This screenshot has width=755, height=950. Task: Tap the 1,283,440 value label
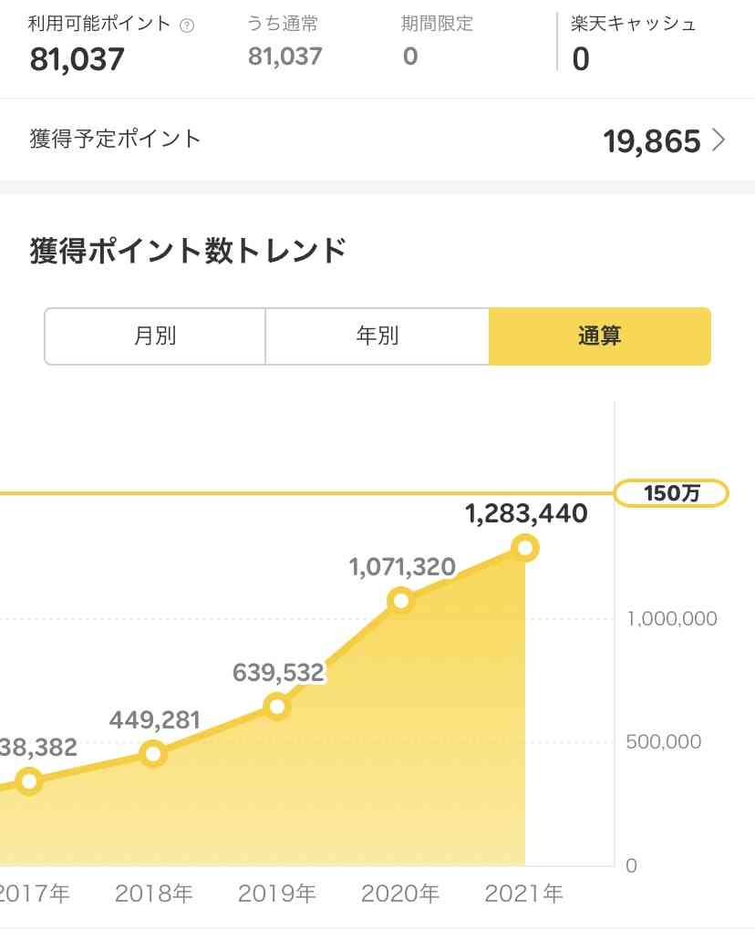[x=526, y=514]
